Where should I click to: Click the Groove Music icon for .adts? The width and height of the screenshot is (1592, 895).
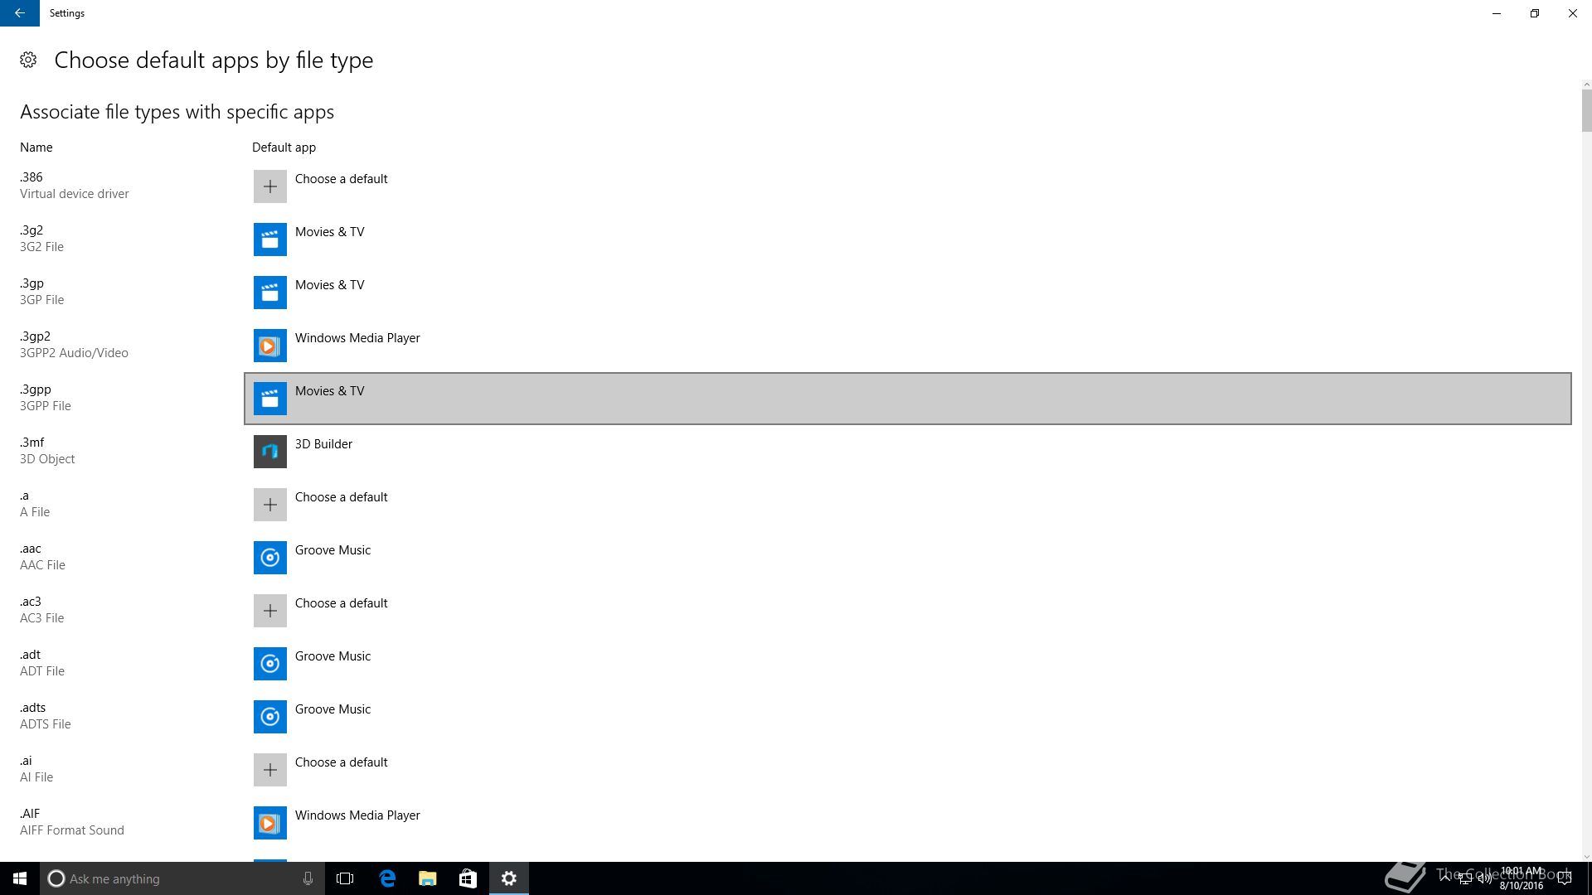[270, 717]
